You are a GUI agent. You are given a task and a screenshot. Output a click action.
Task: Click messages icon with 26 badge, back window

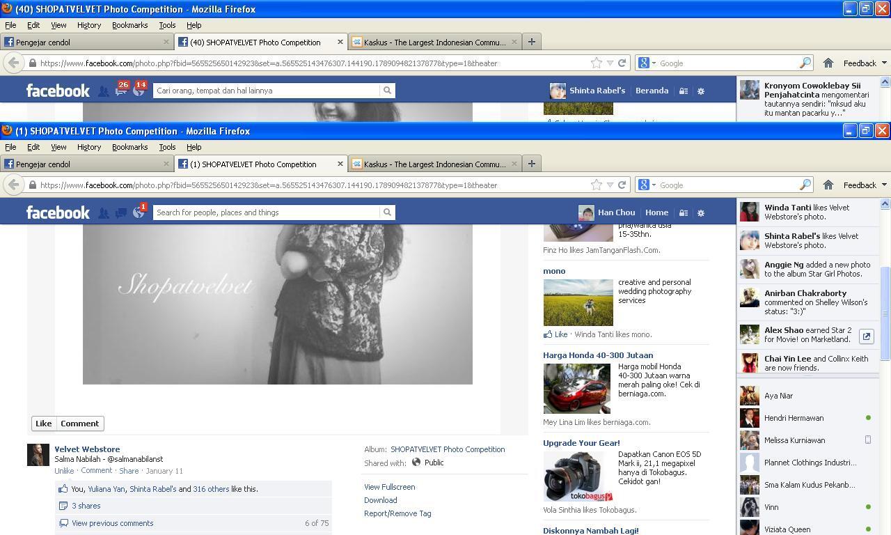click(x=121, y=91)
